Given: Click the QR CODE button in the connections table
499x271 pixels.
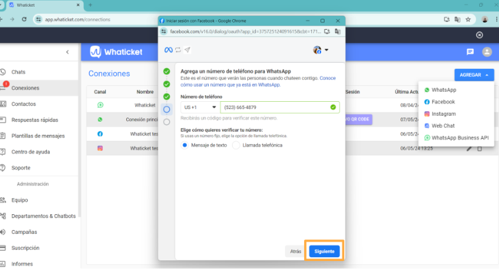Looking at the screenshot, I should click(358, 119).
